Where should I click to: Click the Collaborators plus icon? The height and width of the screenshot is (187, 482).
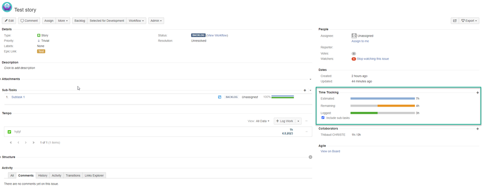tap(477, 129)
